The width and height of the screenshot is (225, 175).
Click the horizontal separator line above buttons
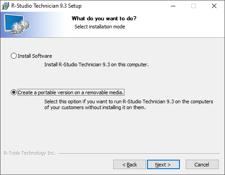(139, 153)
